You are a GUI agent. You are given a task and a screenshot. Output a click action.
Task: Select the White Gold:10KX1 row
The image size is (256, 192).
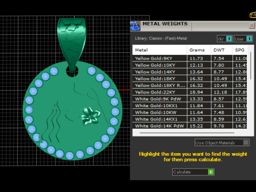(190, 106)
